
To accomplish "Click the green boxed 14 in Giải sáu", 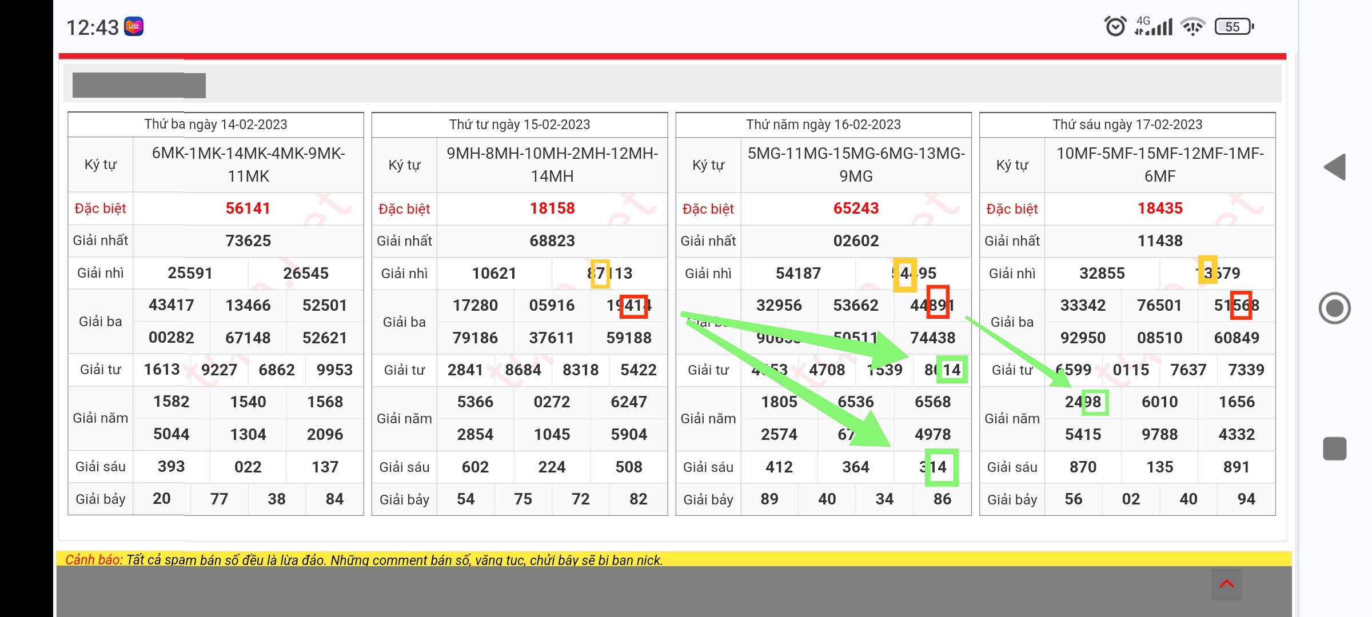I will coord(941,467).
